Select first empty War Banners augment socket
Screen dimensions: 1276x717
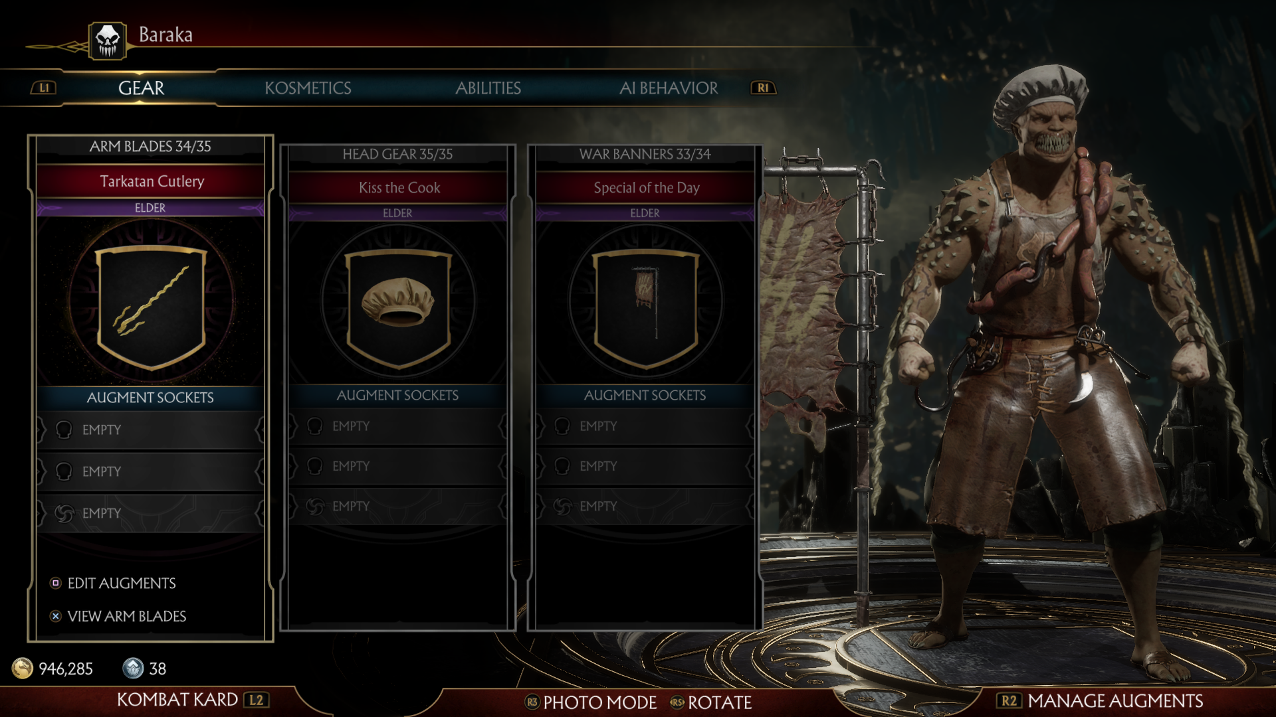point(645,426)
